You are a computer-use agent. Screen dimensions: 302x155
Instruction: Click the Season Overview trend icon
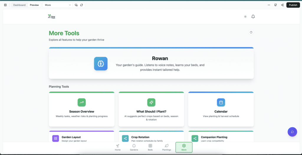[x=82, y=103]
